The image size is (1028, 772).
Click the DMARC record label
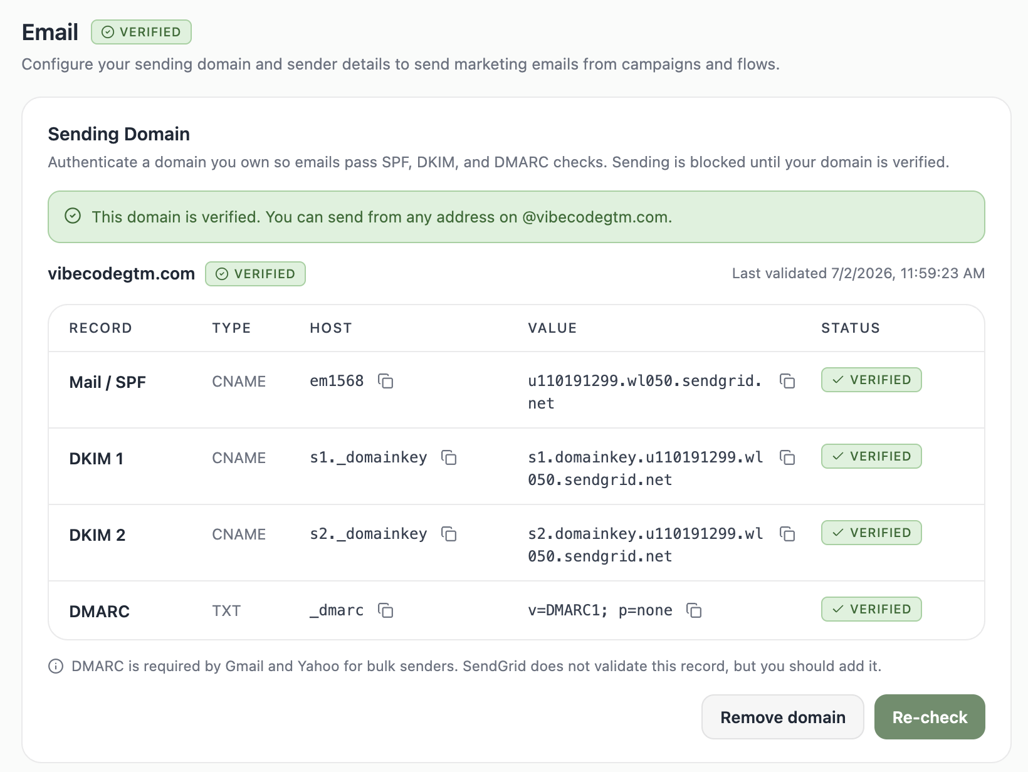click(x=100, y=612)
